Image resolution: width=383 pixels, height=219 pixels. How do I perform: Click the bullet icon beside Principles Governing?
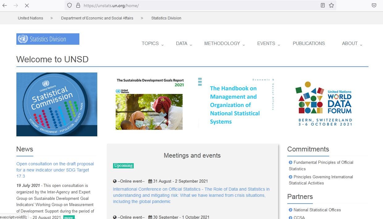290,177
